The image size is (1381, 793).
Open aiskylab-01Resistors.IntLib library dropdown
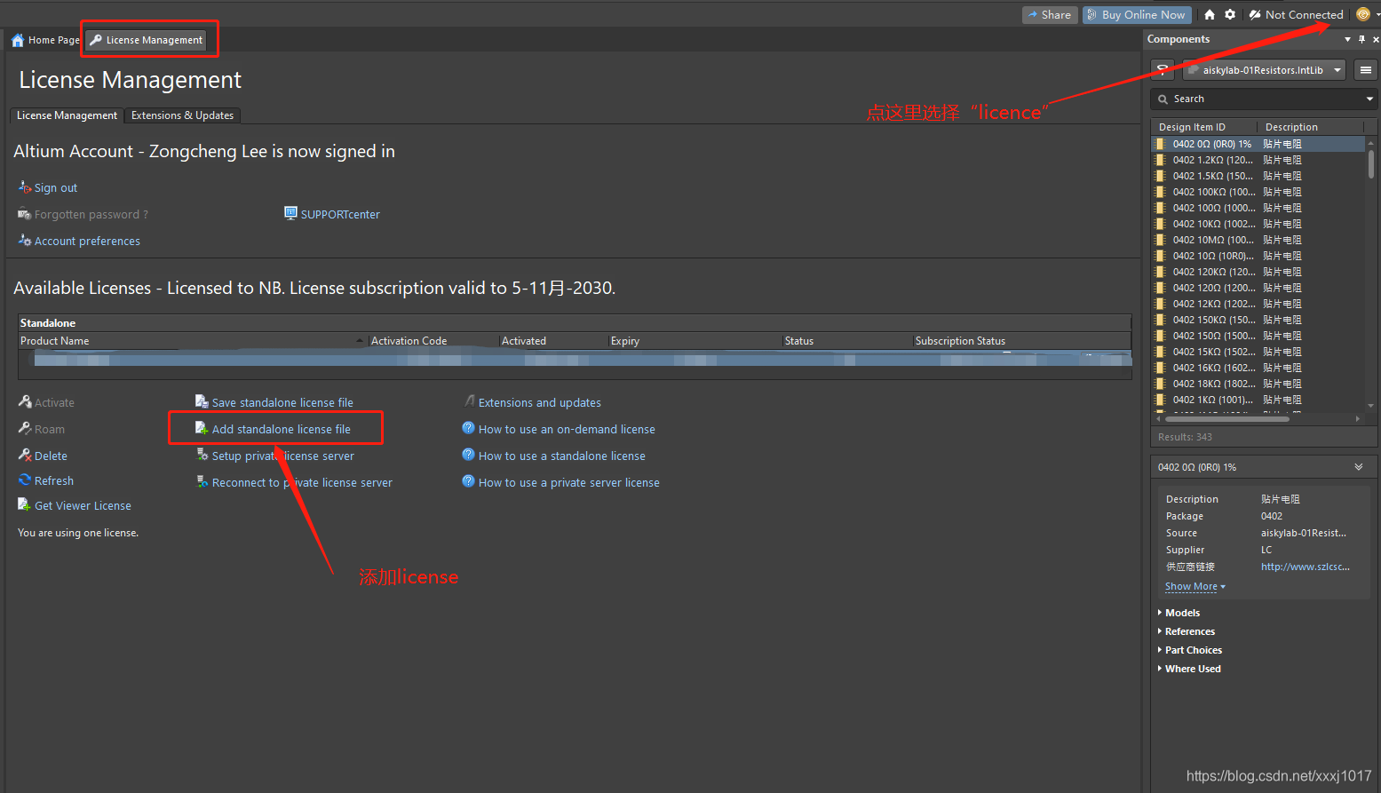tap(1264, 70)
